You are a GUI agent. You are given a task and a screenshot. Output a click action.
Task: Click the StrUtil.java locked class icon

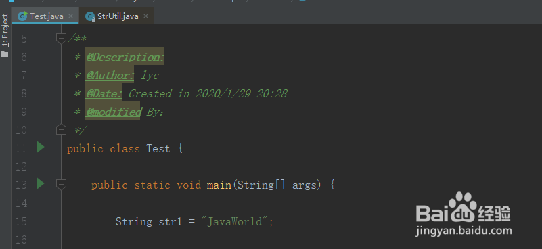click(x=90, y=16)
